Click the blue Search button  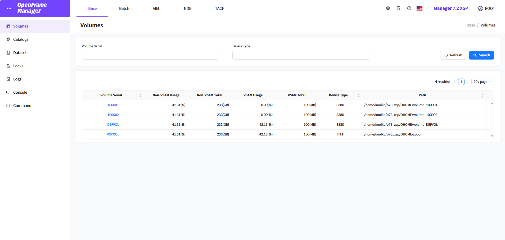[x=481, y=55]
